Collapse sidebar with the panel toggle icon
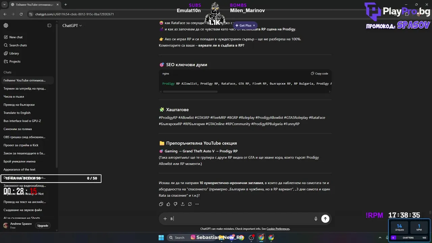 point(49,26)
